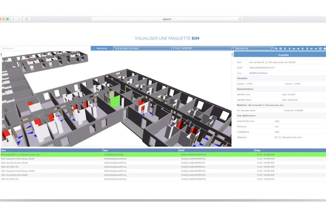Viewport: 326px width, 217px height.
Task: Click the zoom out magnifier icon
Action: (x=280, y=49)
